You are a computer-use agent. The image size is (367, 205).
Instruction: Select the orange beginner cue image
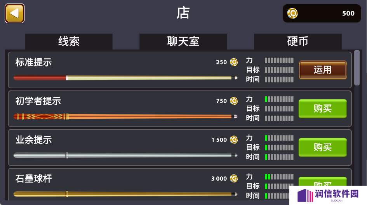pos(125,116)
